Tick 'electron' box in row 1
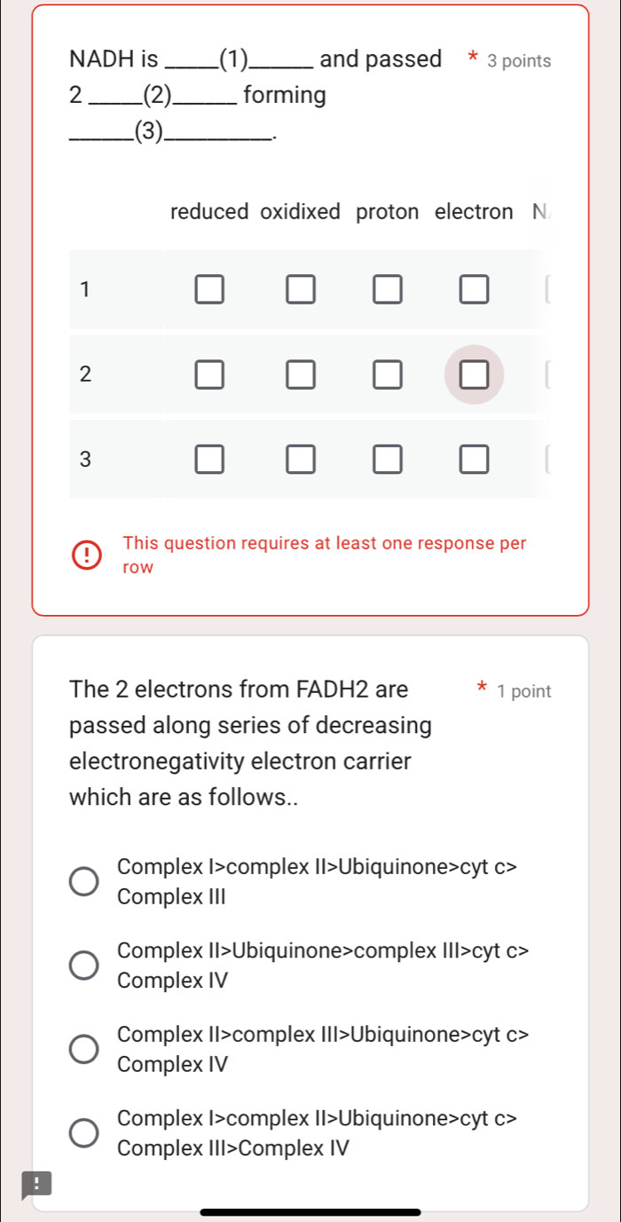The width and height of the screenshot is (621, 1222). pos(474,289)
